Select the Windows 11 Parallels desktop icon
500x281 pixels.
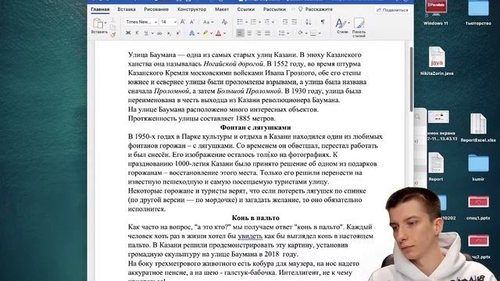point(436,12)
